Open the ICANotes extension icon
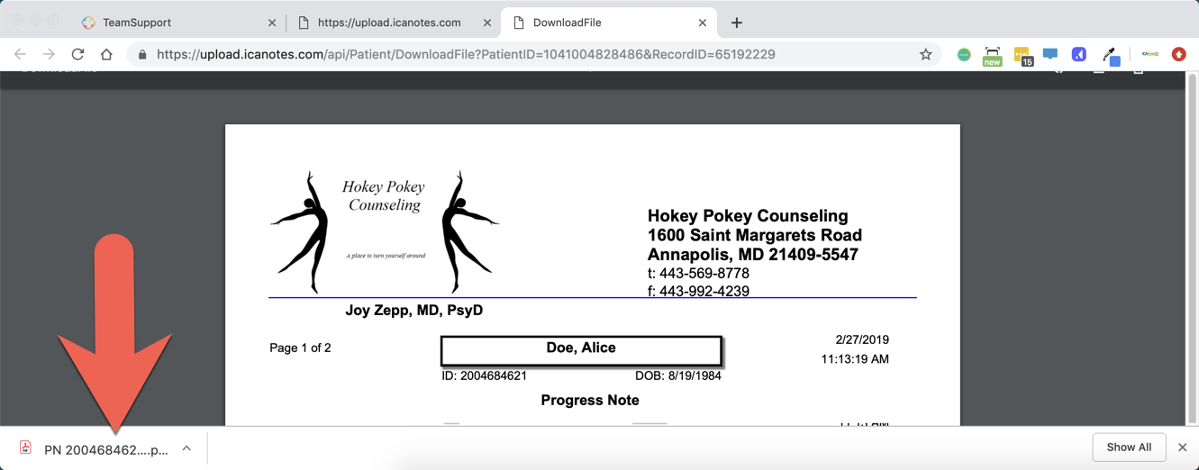1199x470 pixels. (x=1149, y=54)
